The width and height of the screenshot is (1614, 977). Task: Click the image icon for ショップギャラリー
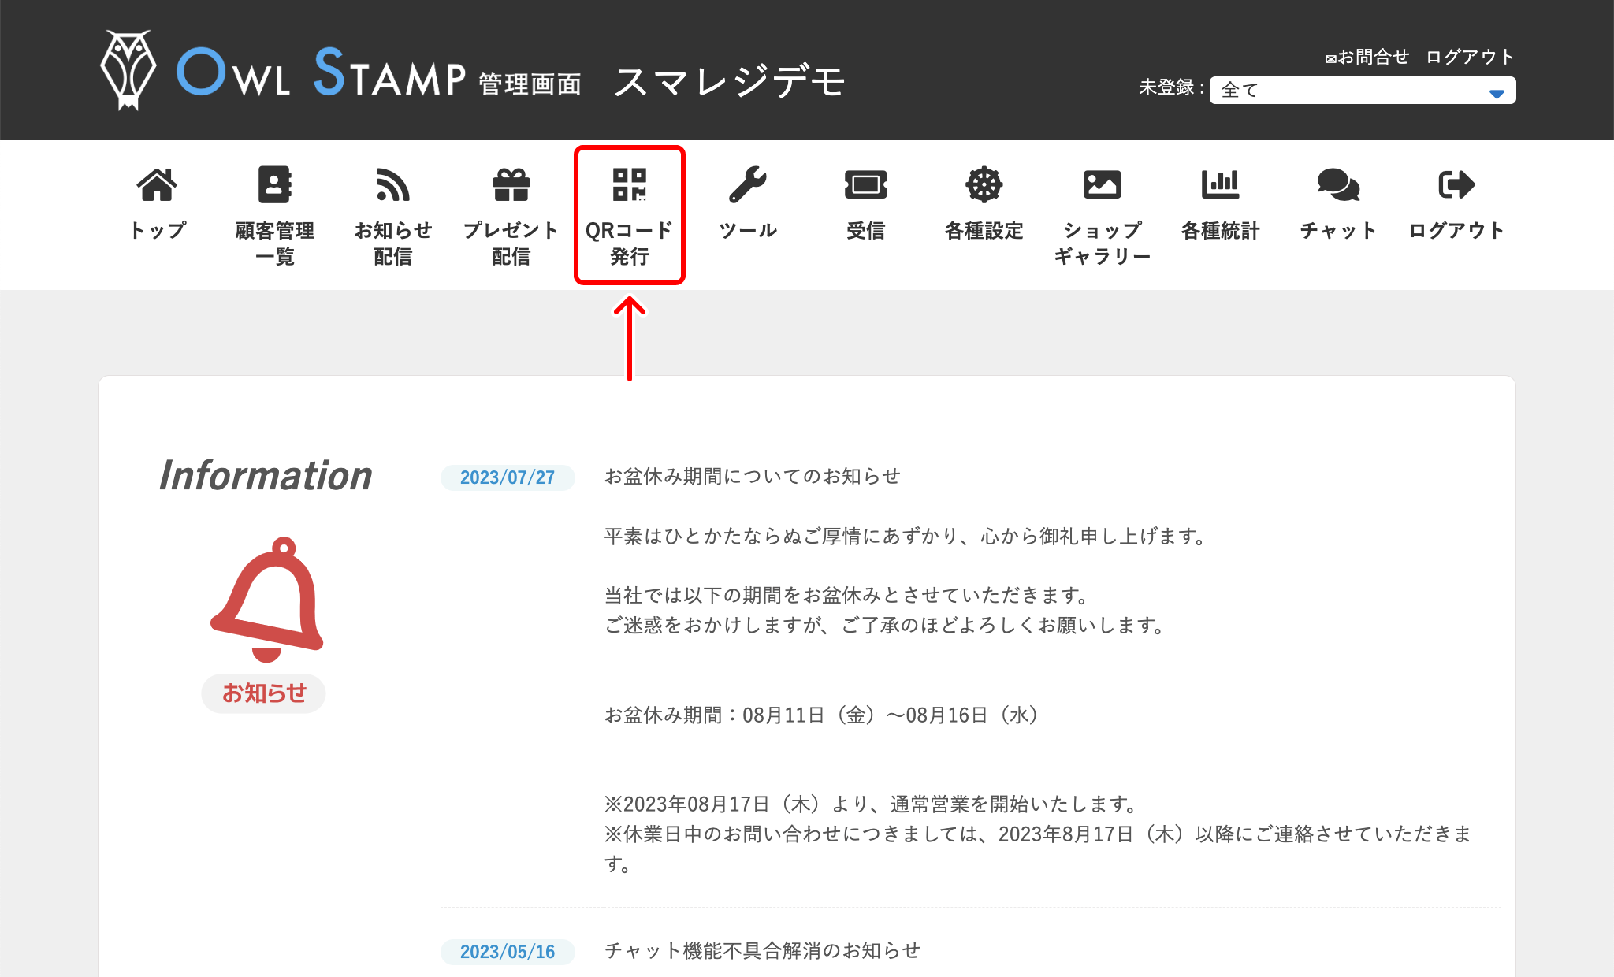[x=1103, y=185]
